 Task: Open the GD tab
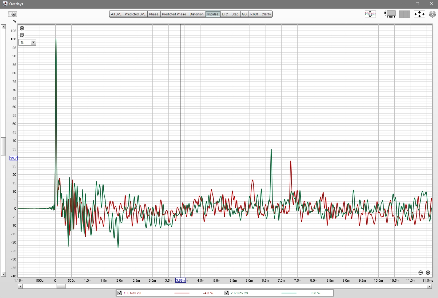(x=244, y=14)
